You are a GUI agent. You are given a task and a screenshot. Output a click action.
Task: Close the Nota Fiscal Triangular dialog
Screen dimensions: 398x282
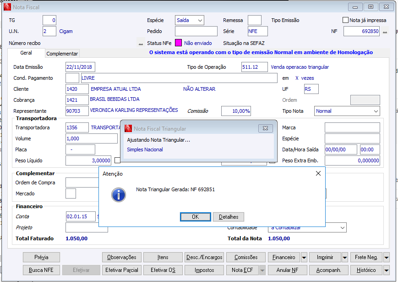(266, 128)
